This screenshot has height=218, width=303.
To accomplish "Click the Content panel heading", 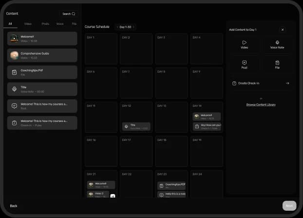I will tap(12, 14).
